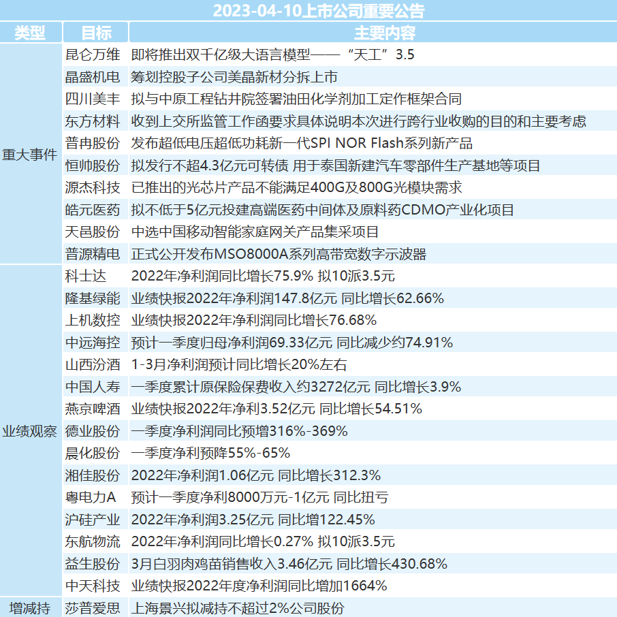Click the text about 归母净利润69.33亿元
This screenshot has width=617, height=617.
point(292,343)
